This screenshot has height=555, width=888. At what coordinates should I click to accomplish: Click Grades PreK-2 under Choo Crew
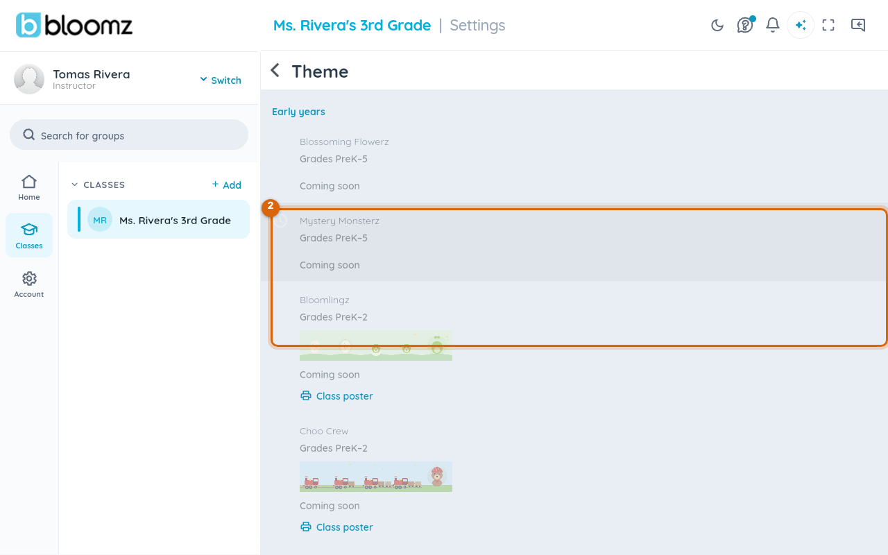pyautogui.click(x=334, y=448)
